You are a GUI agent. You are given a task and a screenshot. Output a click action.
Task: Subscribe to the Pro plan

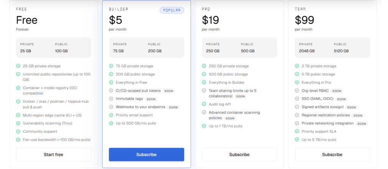[x=239, y=154]
